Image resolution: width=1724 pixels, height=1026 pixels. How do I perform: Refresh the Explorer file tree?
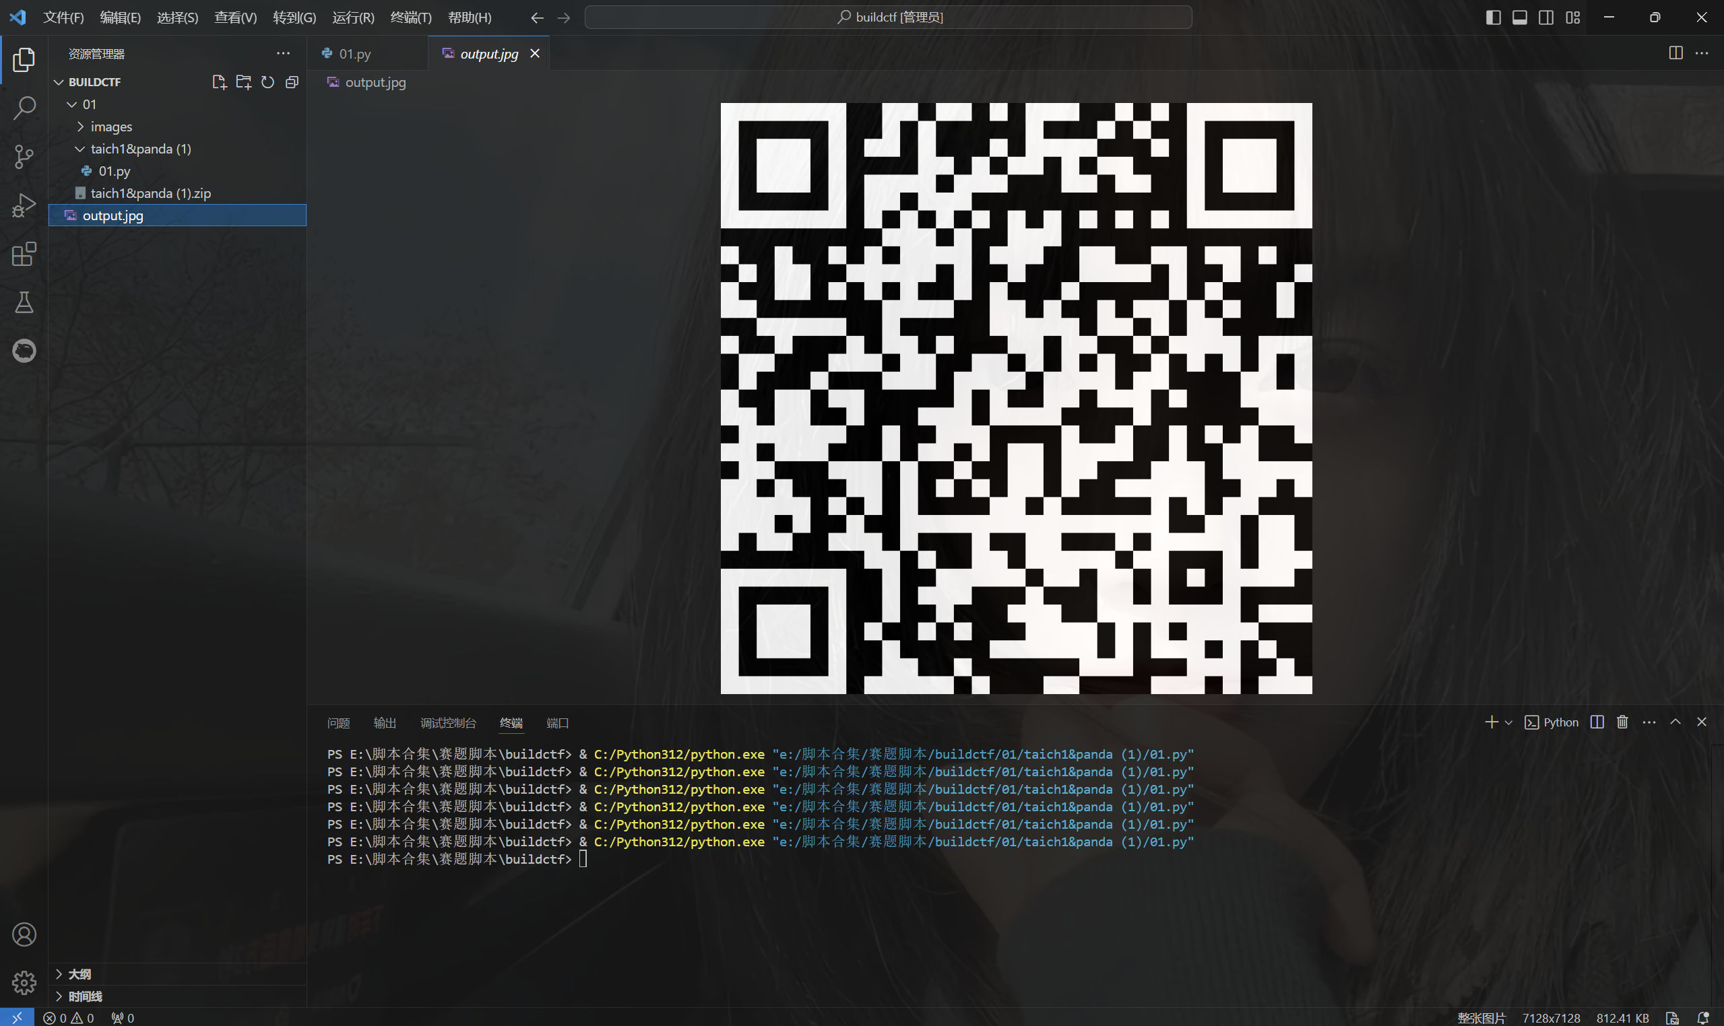point(267,82)
